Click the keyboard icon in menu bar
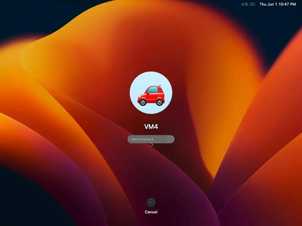The height and width of the screenshot is (226, 302). pyautogui.click(x=252, y=4)
